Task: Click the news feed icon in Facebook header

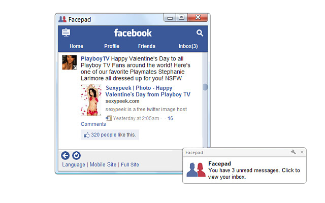Action: 66,32
